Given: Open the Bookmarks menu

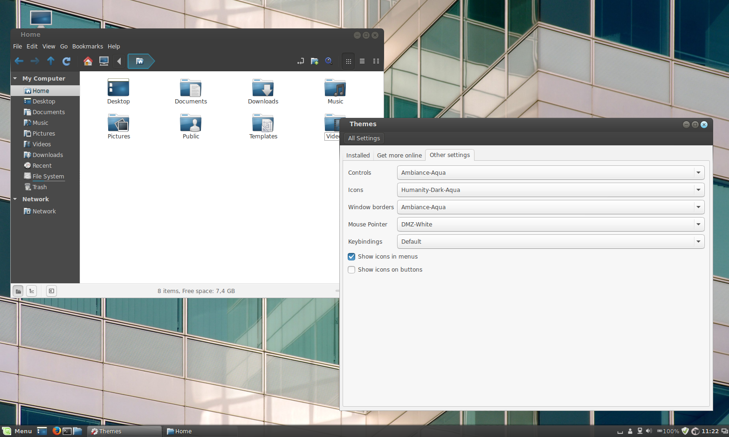Looking at the screenshot, I should coord(88,46).
